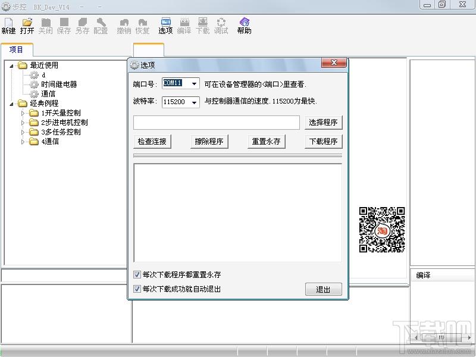The image size is (476, 357).
Task: Expand the 2步进电机控制 node
Action: click(x=23, y=123)
